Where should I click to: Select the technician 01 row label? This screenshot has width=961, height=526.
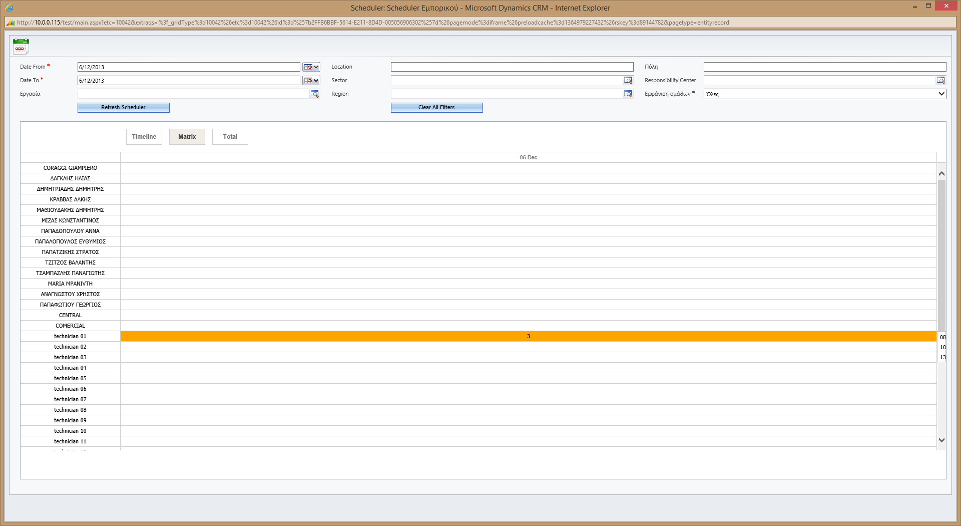pos(71,337)
